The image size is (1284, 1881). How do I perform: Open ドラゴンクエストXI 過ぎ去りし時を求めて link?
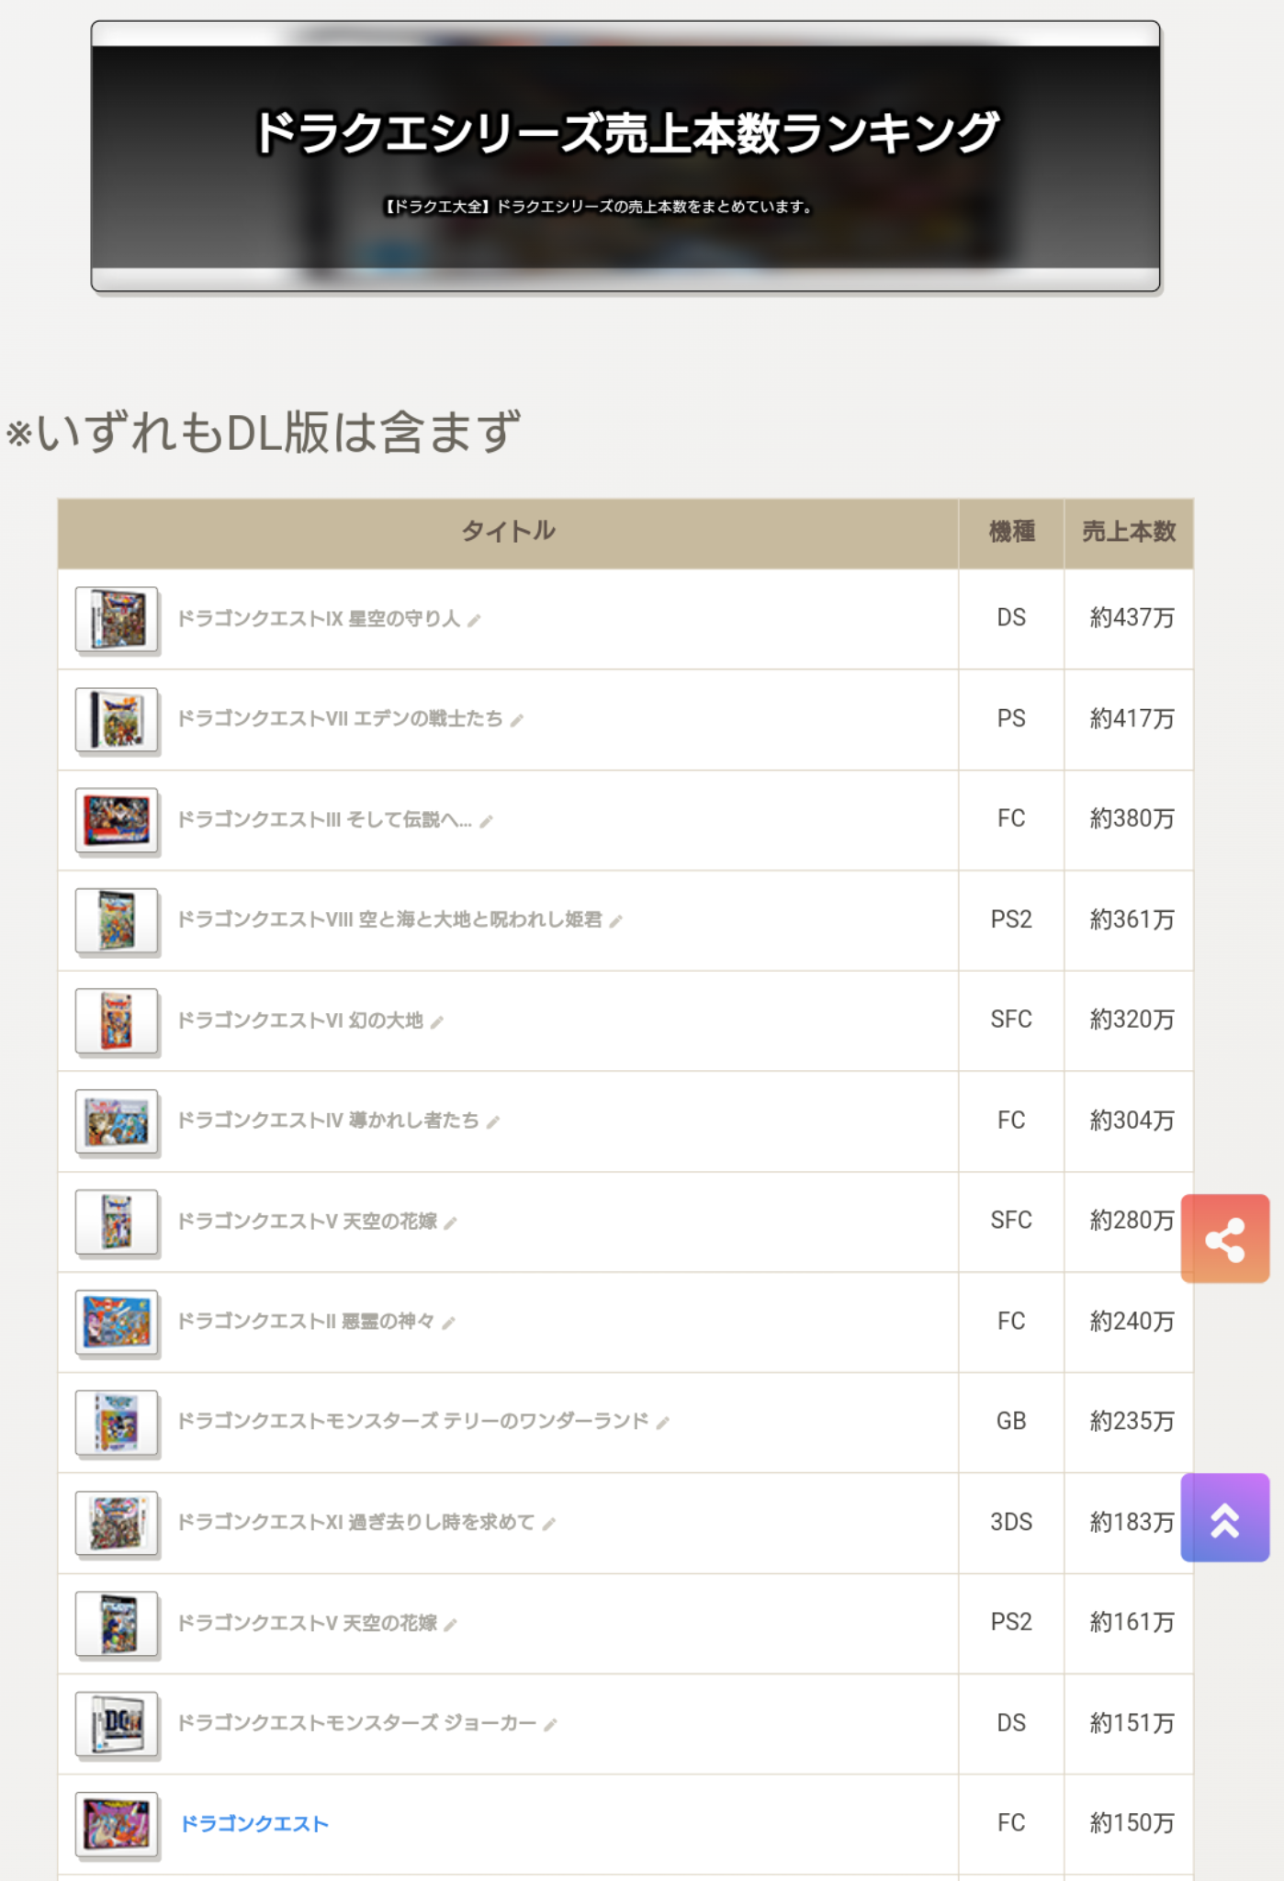356,1522
